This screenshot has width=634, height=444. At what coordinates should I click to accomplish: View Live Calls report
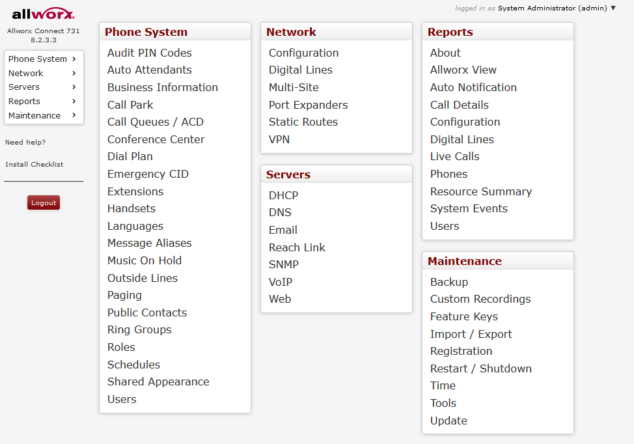[454, 156]
